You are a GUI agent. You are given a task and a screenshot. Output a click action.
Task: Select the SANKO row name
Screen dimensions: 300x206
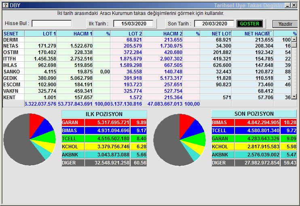click(x=11, y=72)
